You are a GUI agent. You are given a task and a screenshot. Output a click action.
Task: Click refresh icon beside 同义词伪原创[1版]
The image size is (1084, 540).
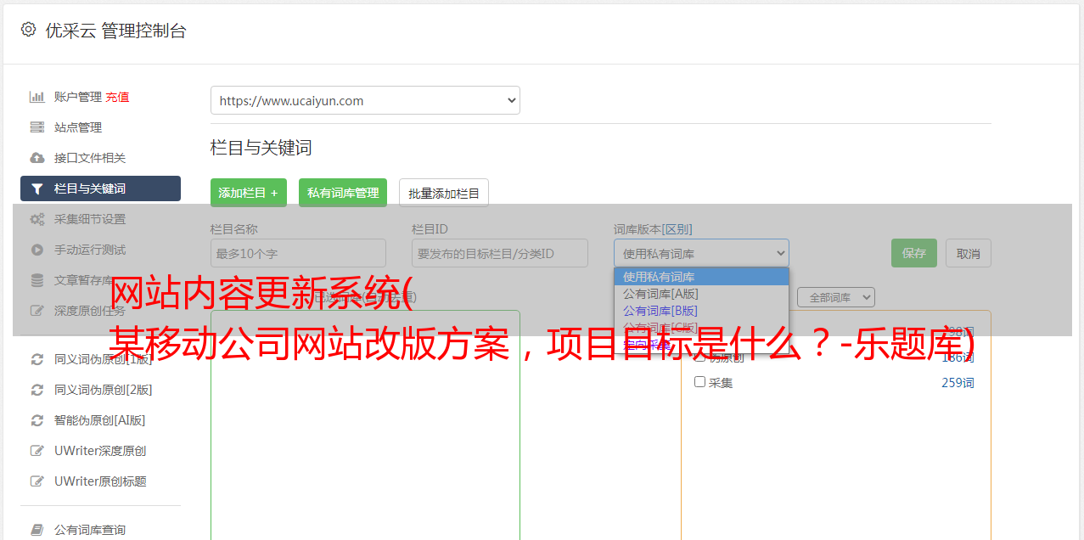37,359
